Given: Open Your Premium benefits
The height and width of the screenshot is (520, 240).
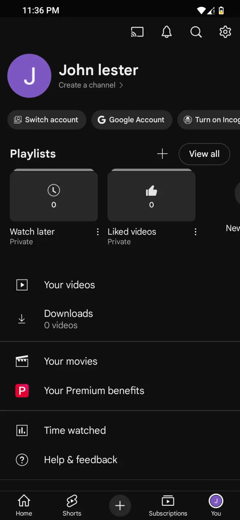Looking at the screenshot, I should click(x=120, y=390).
